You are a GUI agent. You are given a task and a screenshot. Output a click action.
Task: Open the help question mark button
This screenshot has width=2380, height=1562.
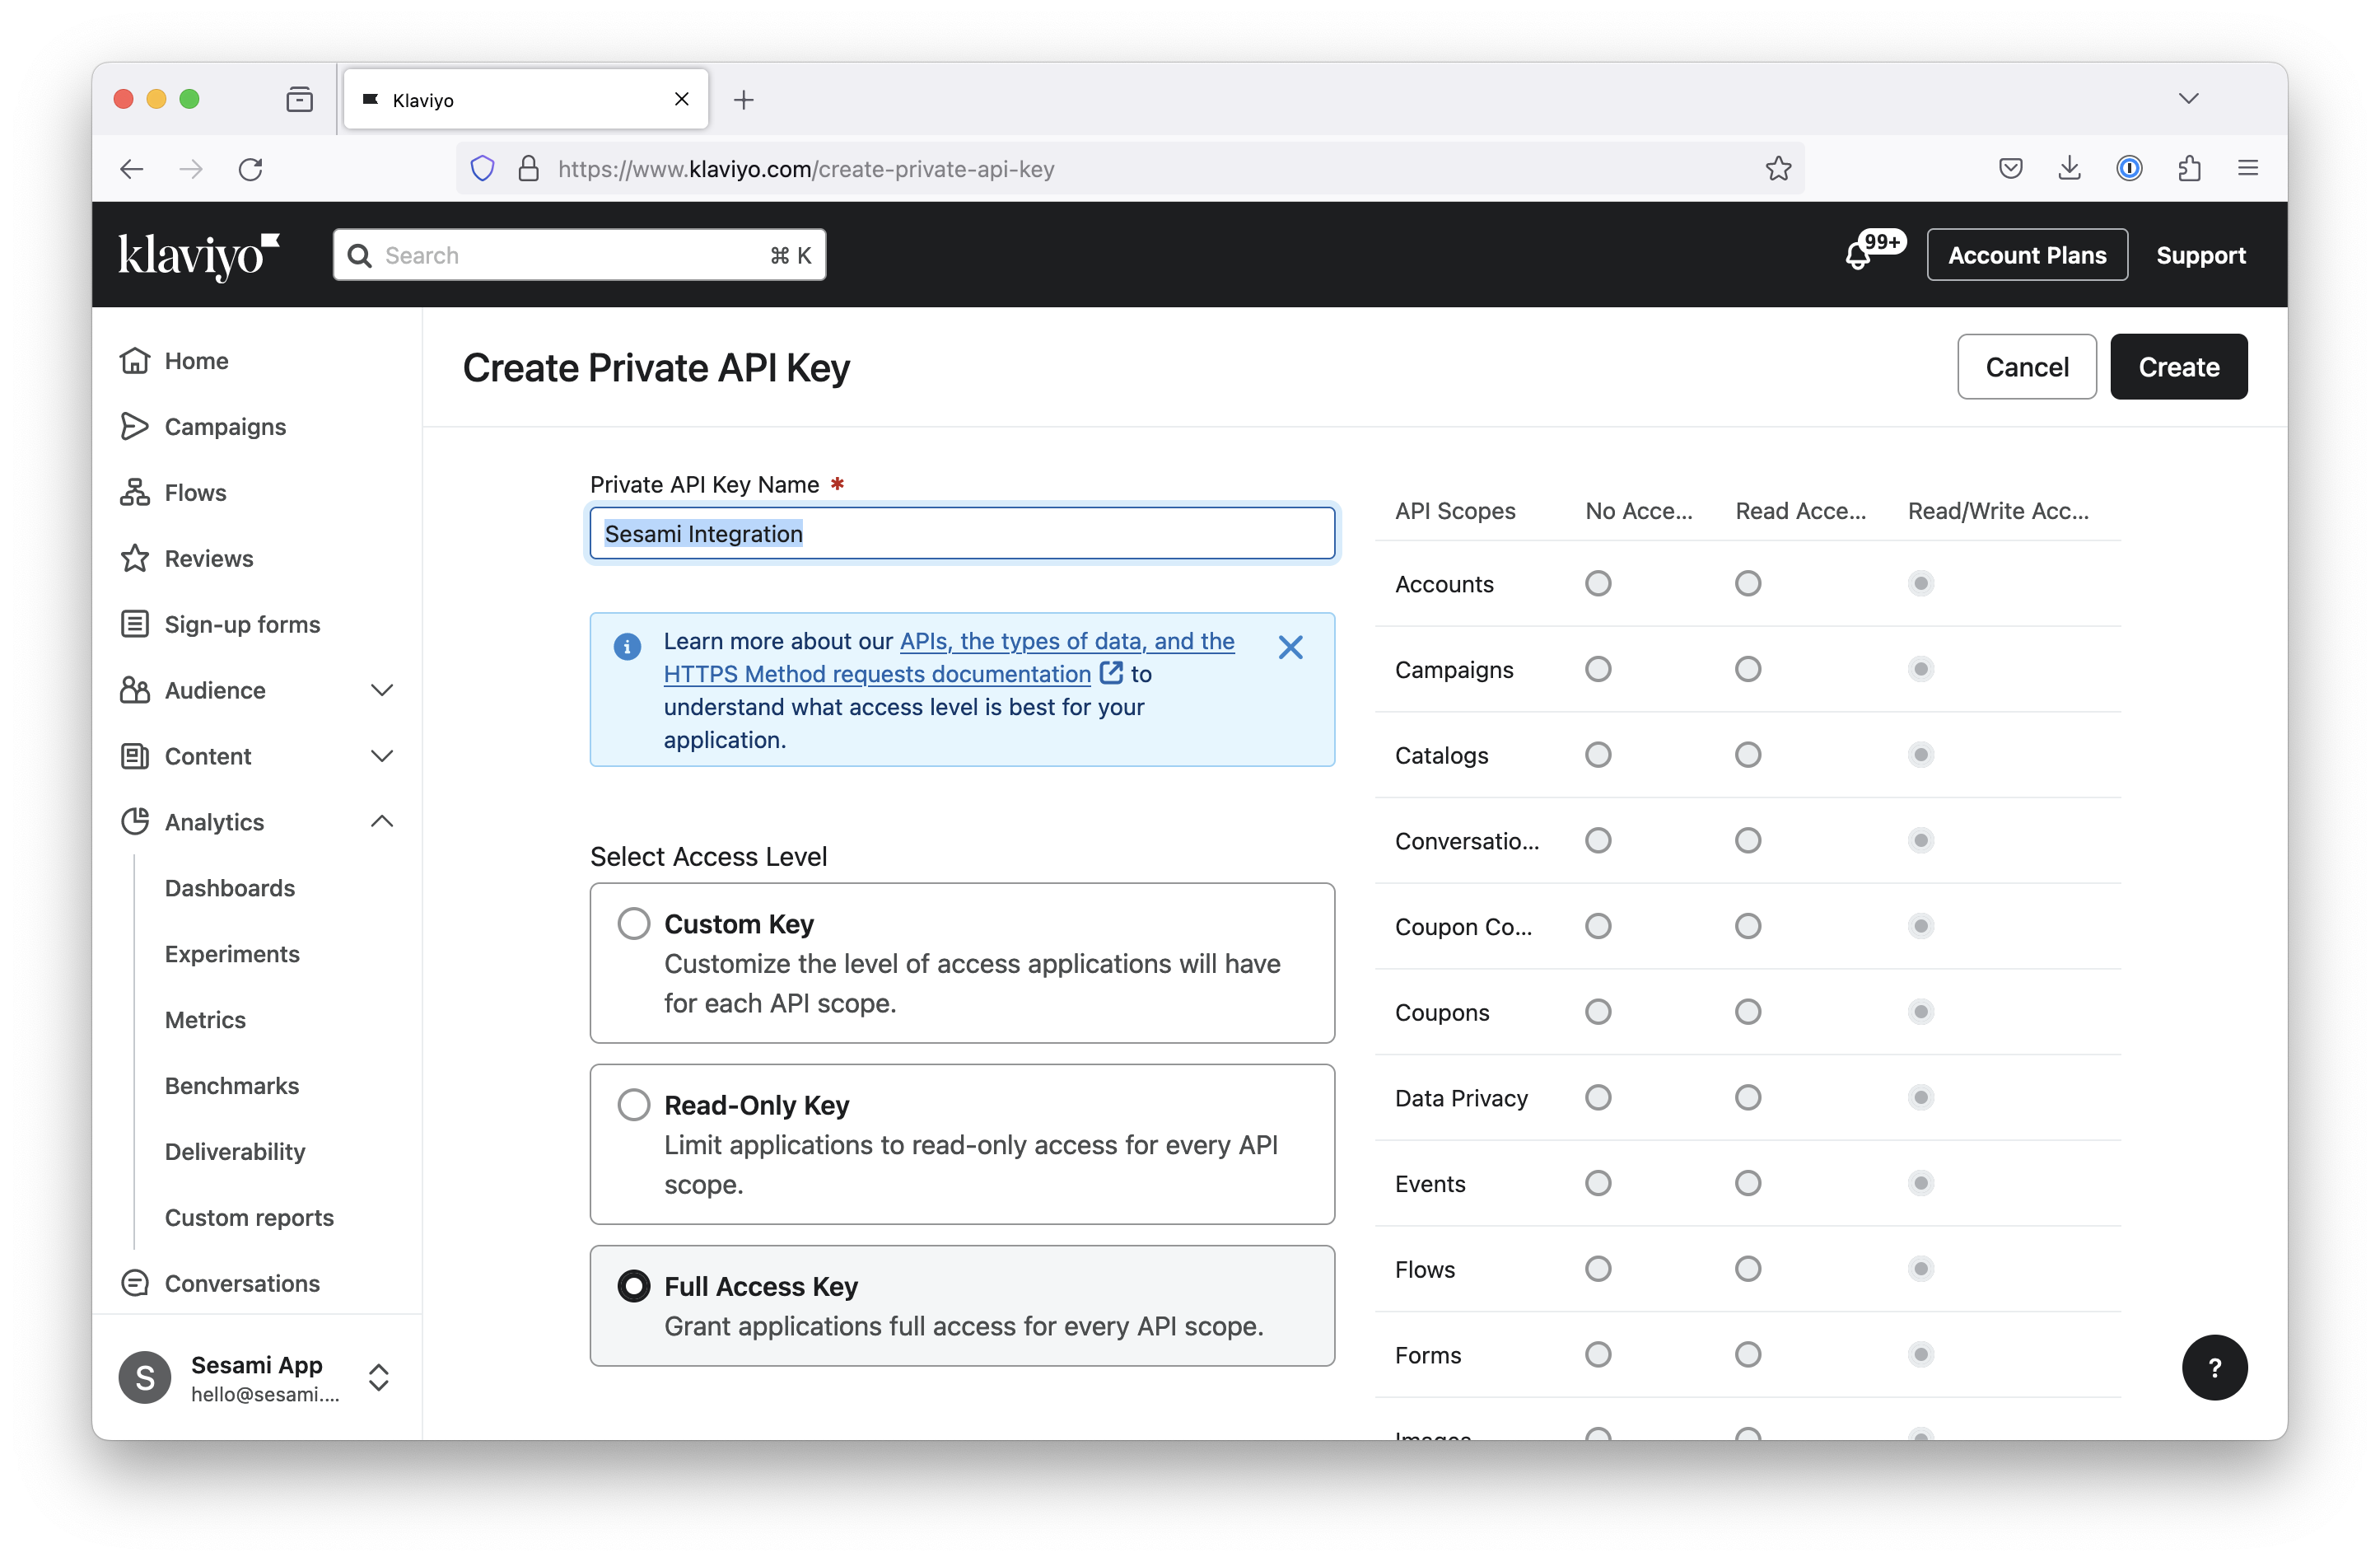pos(2214,1367)
